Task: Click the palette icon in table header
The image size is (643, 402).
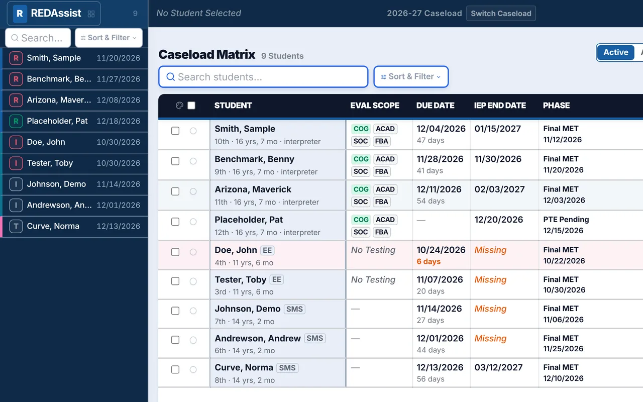Action: (179, 106)
